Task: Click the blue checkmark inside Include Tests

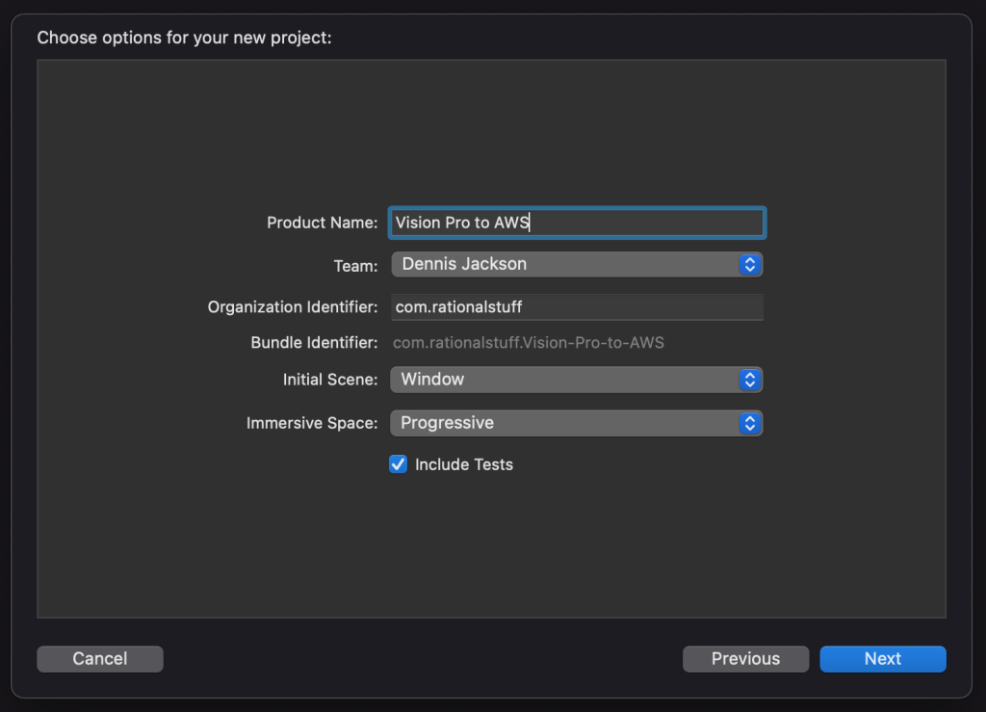Action: 398,463
